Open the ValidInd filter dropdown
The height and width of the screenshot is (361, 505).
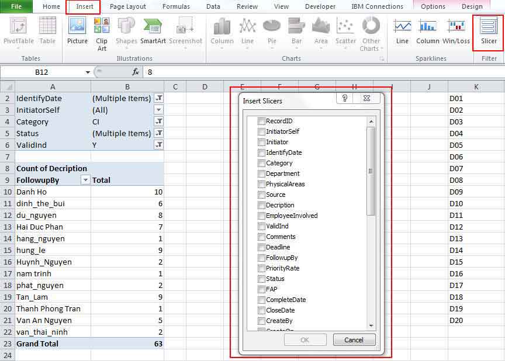[x=159, y=145]
